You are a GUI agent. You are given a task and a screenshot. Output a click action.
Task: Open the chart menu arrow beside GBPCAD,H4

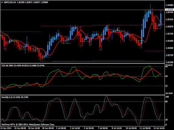coord(2,2)
